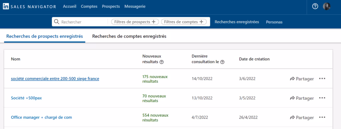
Task: Open the Comptes navigation item
Action: (89, 7)
